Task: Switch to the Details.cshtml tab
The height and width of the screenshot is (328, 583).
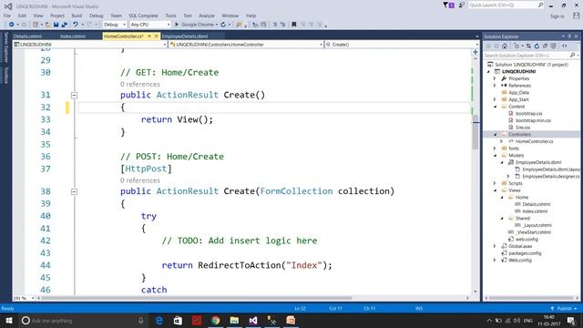Action: [27, 36]
